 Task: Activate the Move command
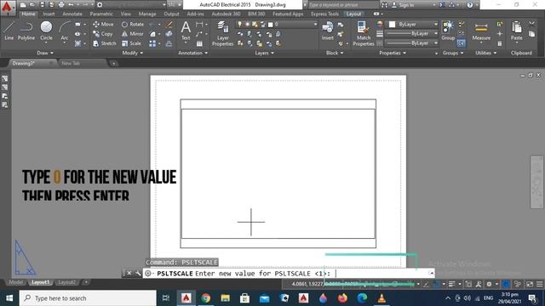[x=103, y=25]
